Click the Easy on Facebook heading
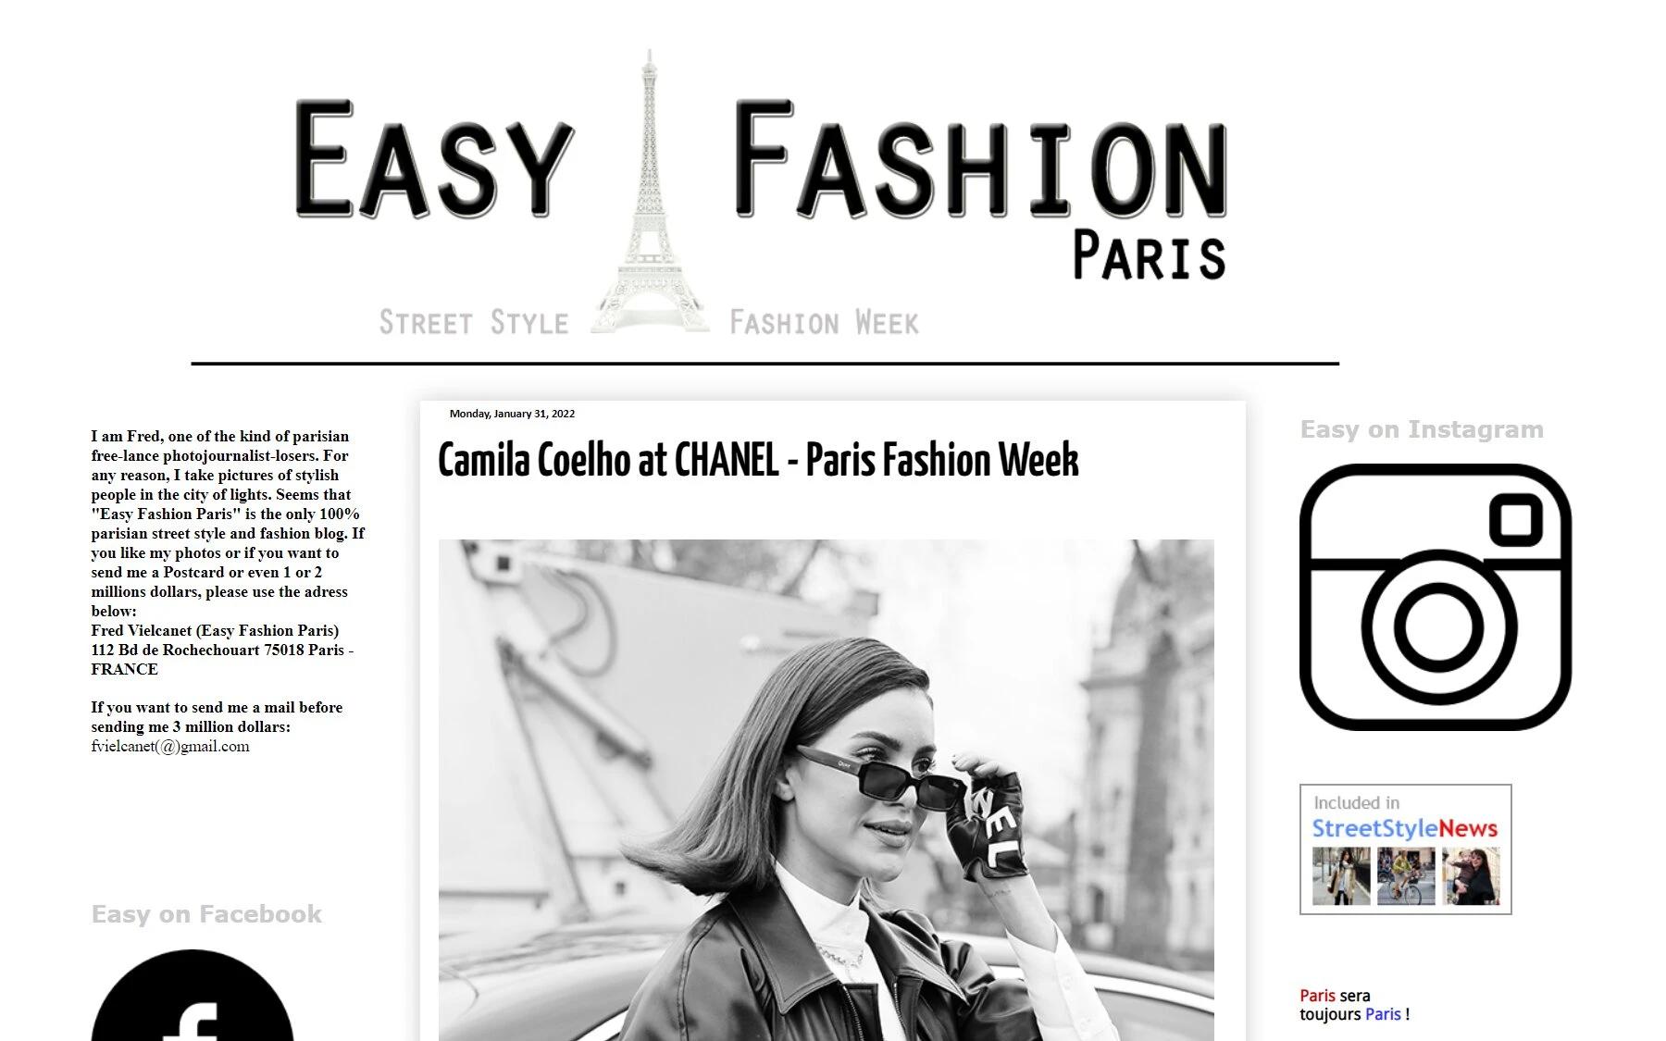1666x1041 pixels. (x=206, y=914)
